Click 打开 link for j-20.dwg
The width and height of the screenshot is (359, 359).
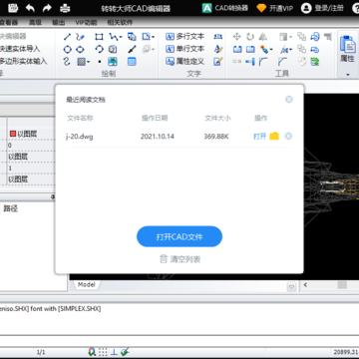click(x=259, y=137)
